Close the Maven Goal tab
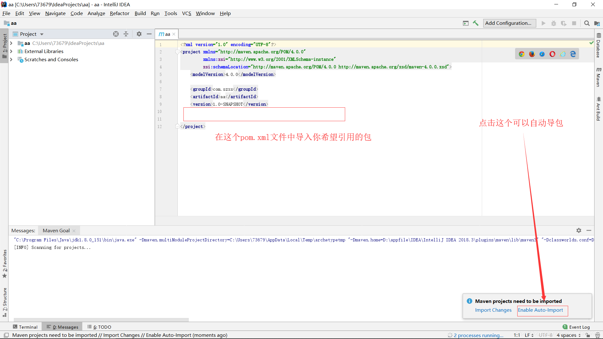 tap(74, 231)
